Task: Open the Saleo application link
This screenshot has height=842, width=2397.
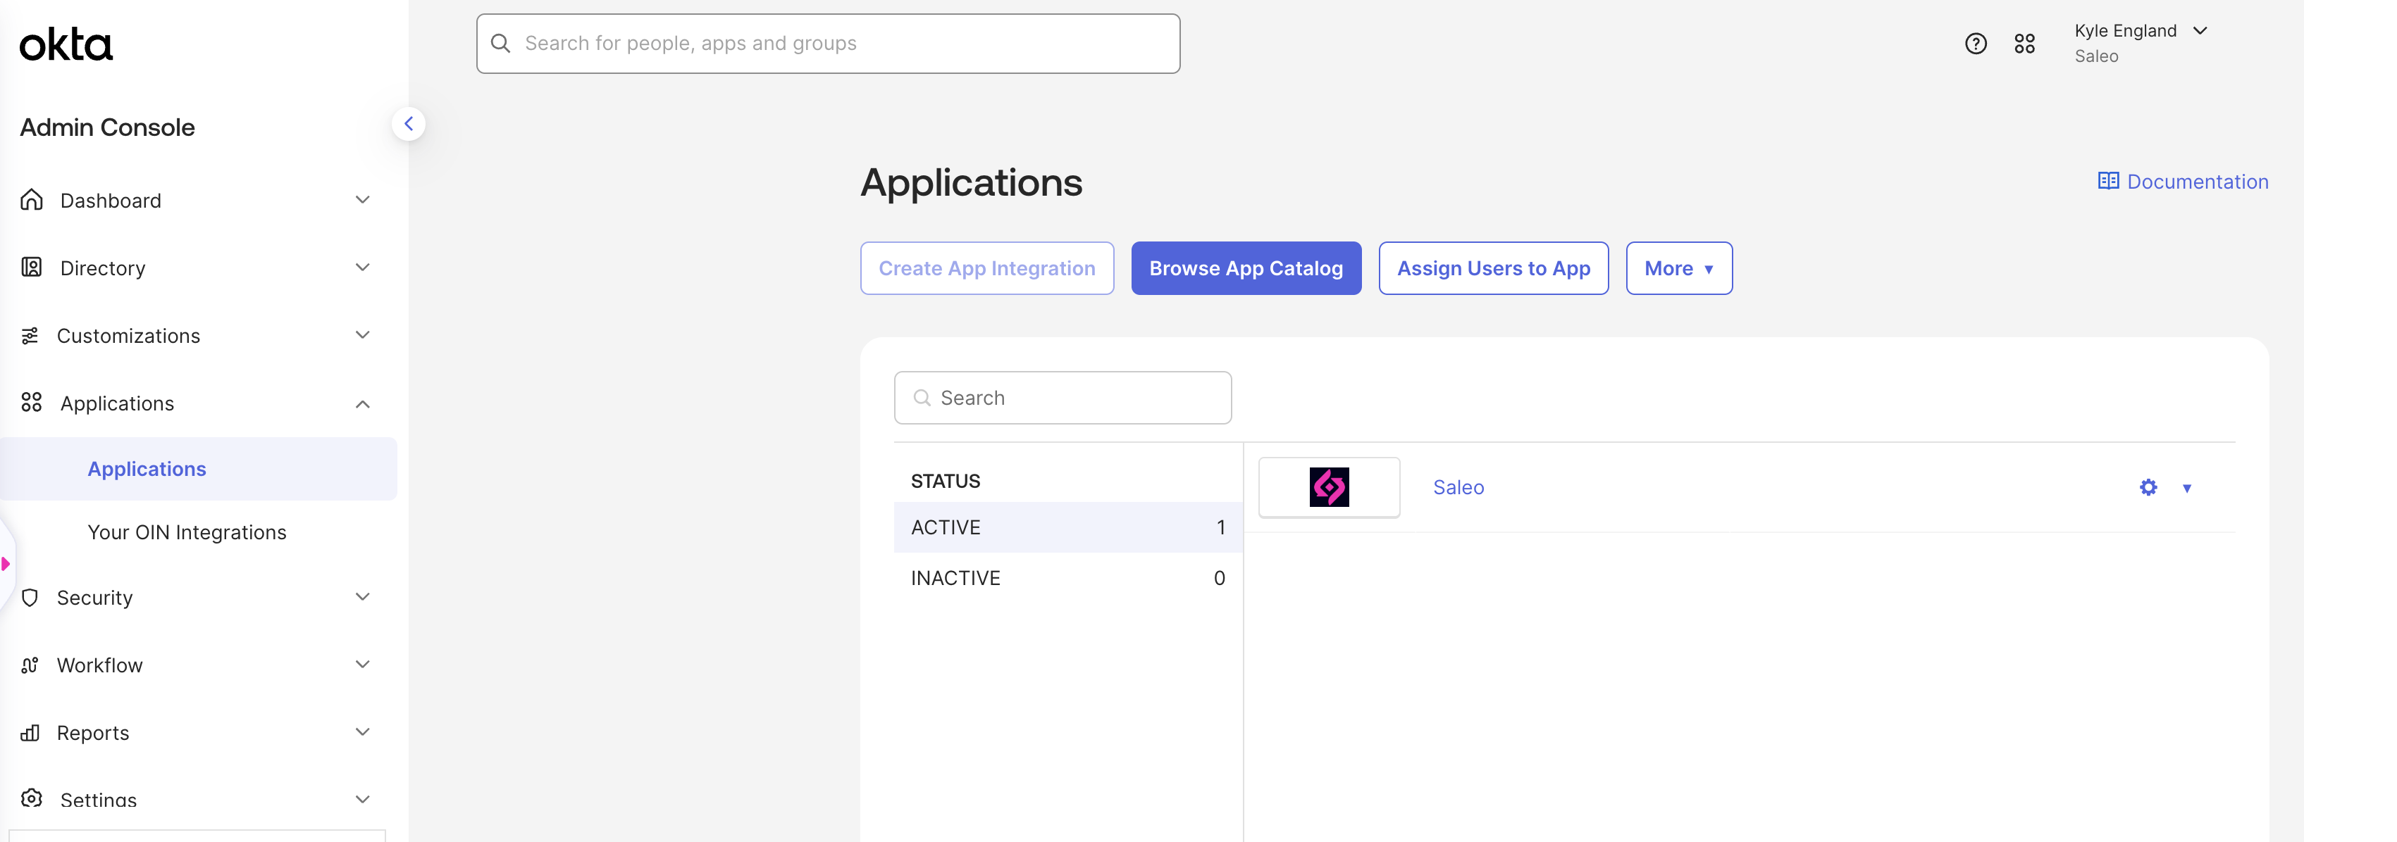Action: (1458, 487)
